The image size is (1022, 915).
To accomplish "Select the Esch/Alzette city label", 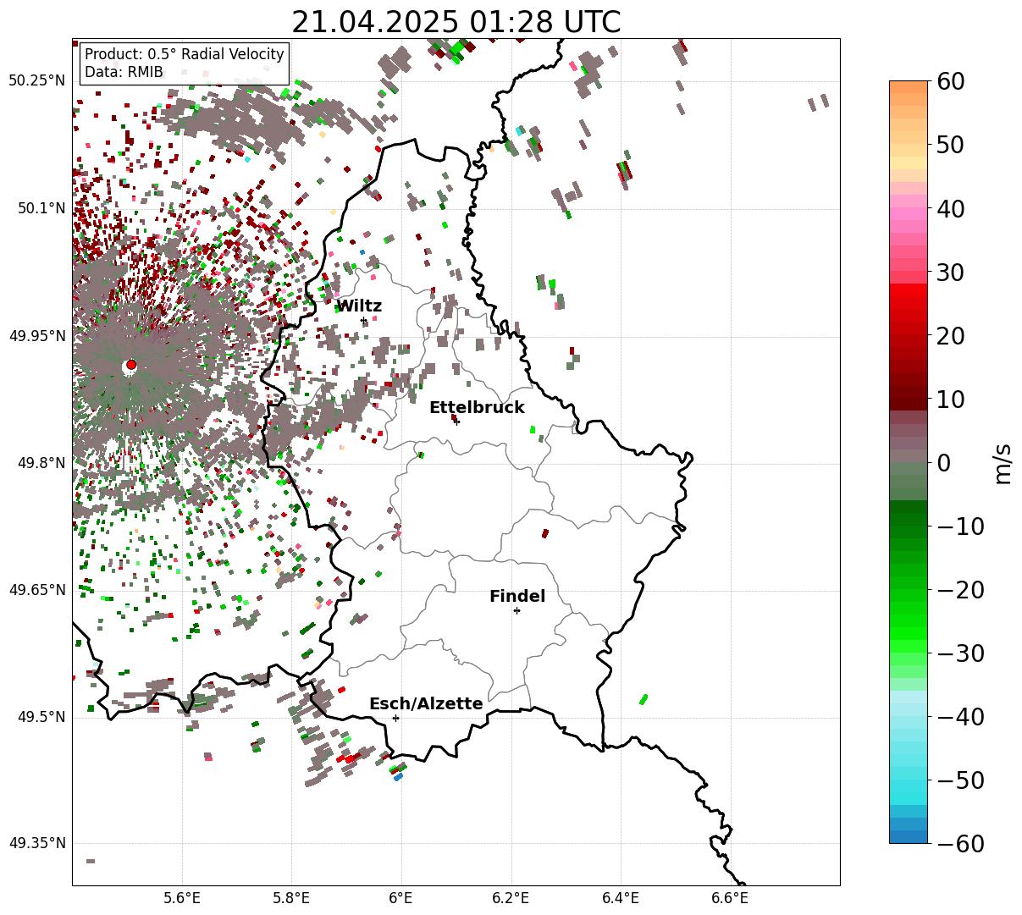I will tap(426, 704).
